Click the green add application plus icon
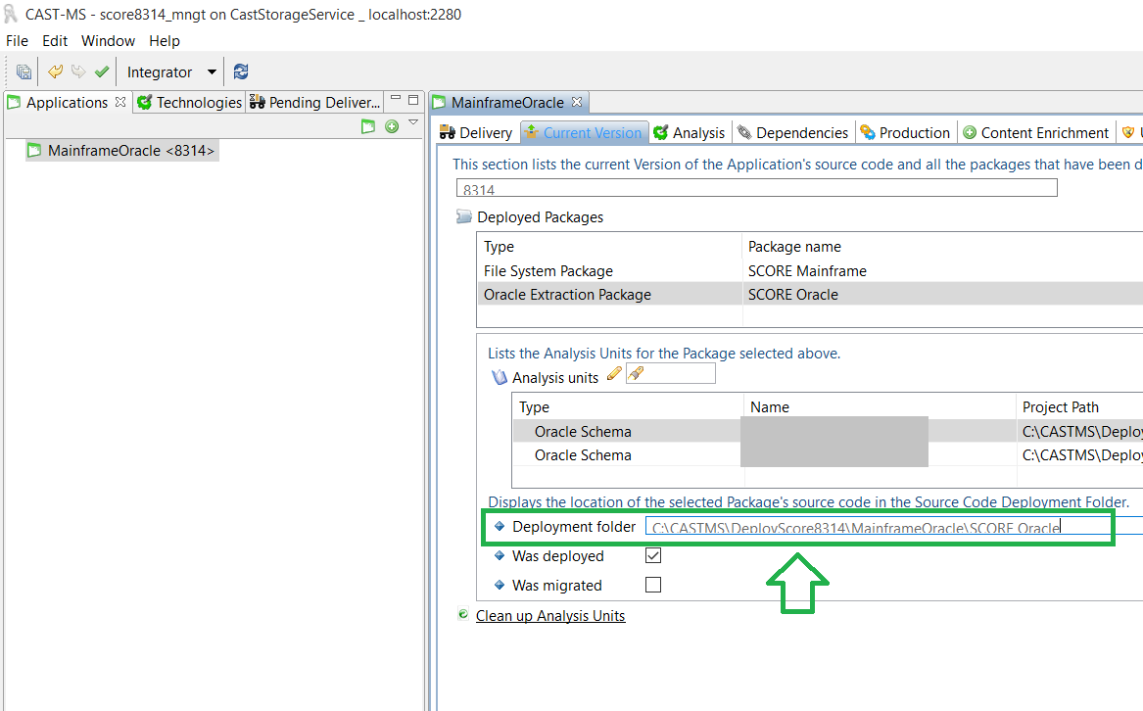1143x711 pixels. (392, 126)
